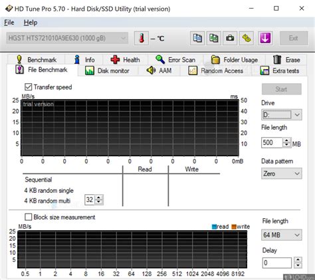Viewport: 315px width, 280px height.
Task: Open the Extra tests tab
Action: [x=280, y=70]
